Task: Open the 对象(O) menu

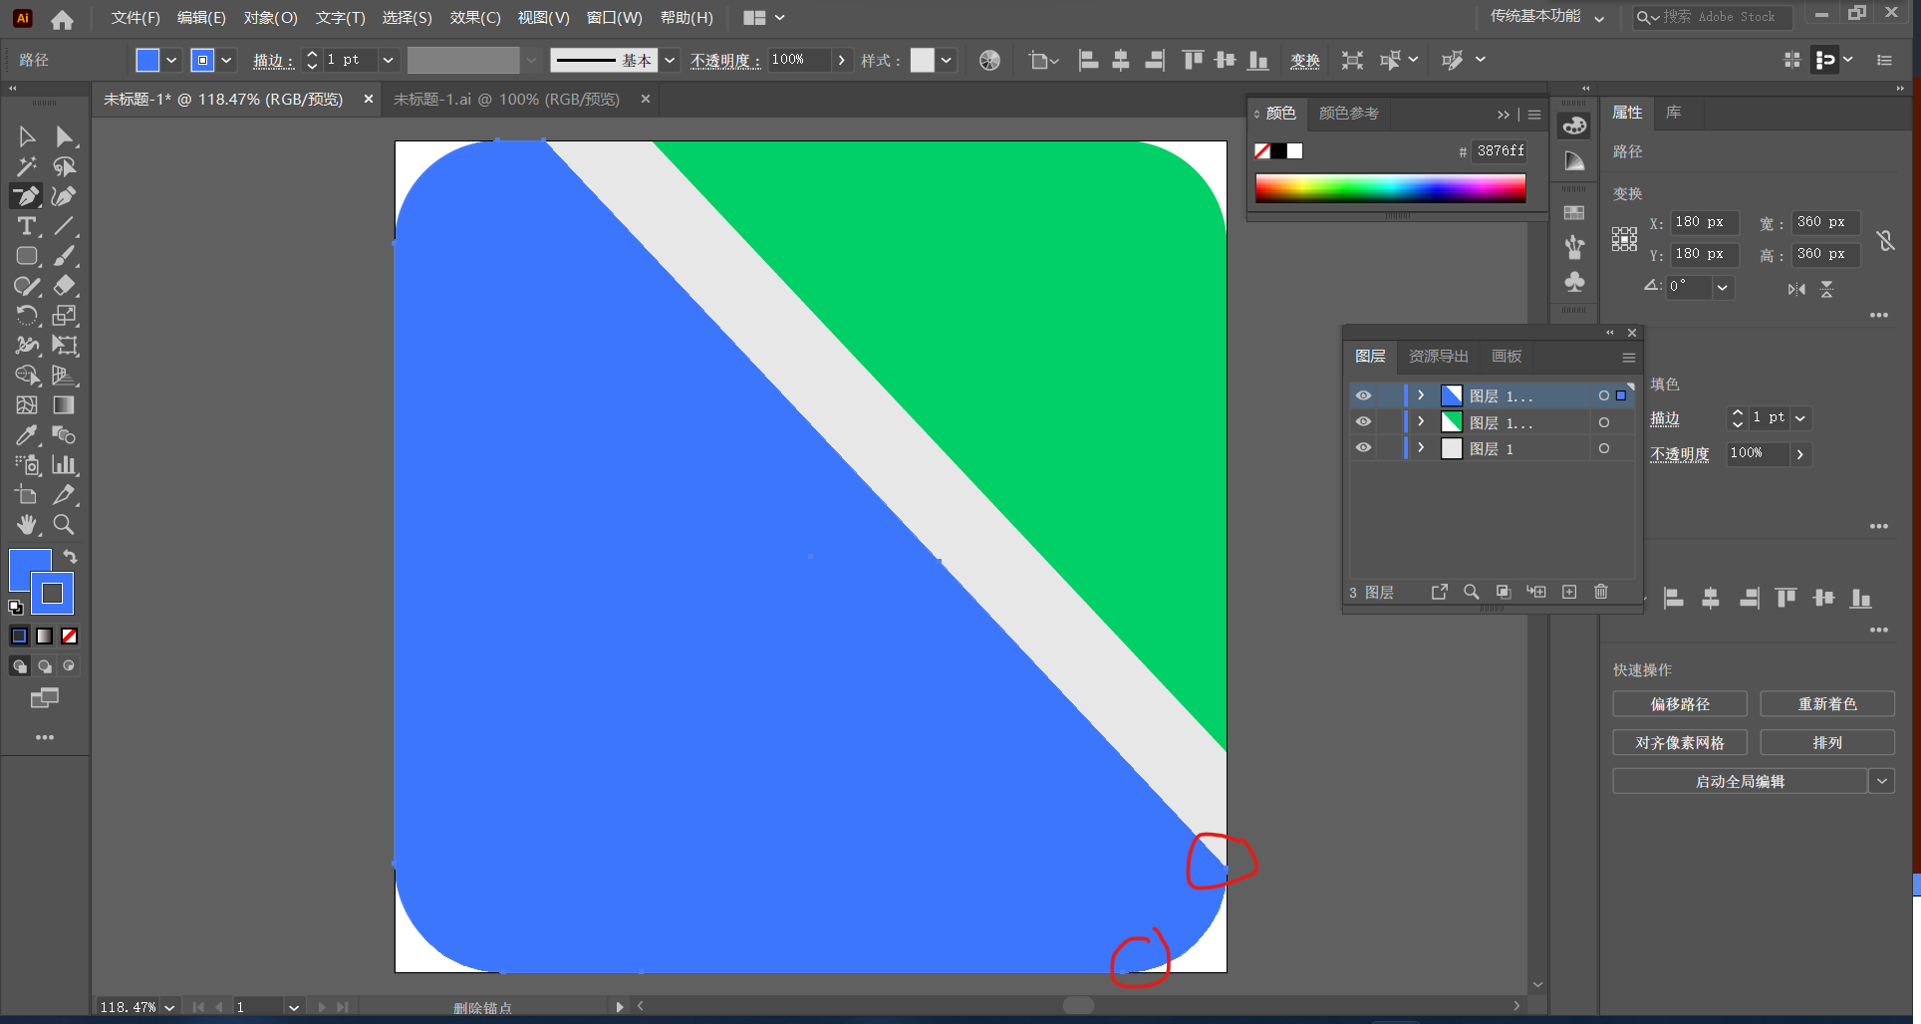Action: 270,18
